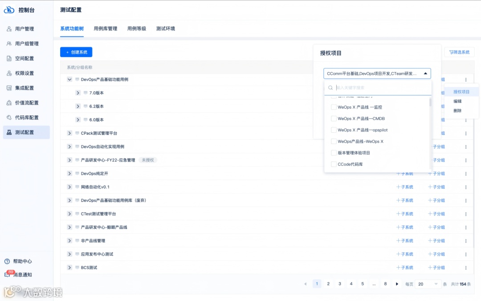Click the project dropdown list scrollbar
The height and width of the screenshot is (301, 481).
pos(430,102)
